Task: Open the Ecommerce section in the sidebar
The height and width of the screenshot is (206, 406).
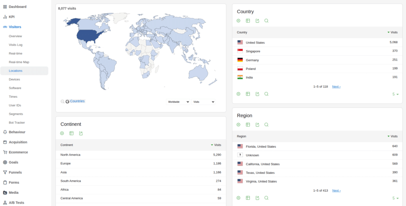Action: (18, 152)
